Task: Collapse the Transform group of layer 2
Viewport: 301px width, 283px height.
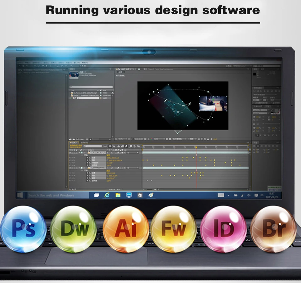Action: [82, 170]
